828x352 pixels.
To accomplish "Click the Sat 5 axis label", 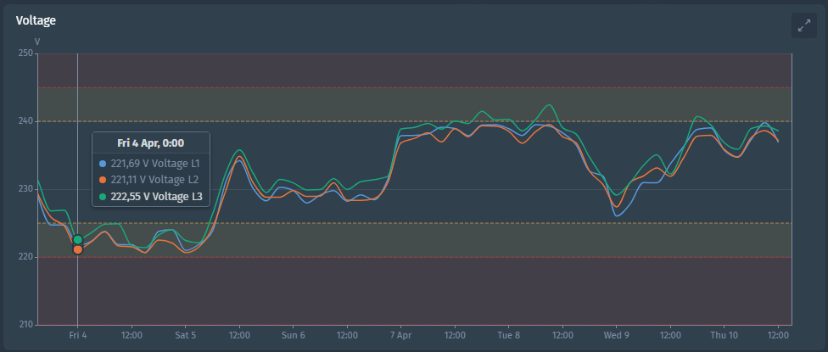I will [186, 335].
